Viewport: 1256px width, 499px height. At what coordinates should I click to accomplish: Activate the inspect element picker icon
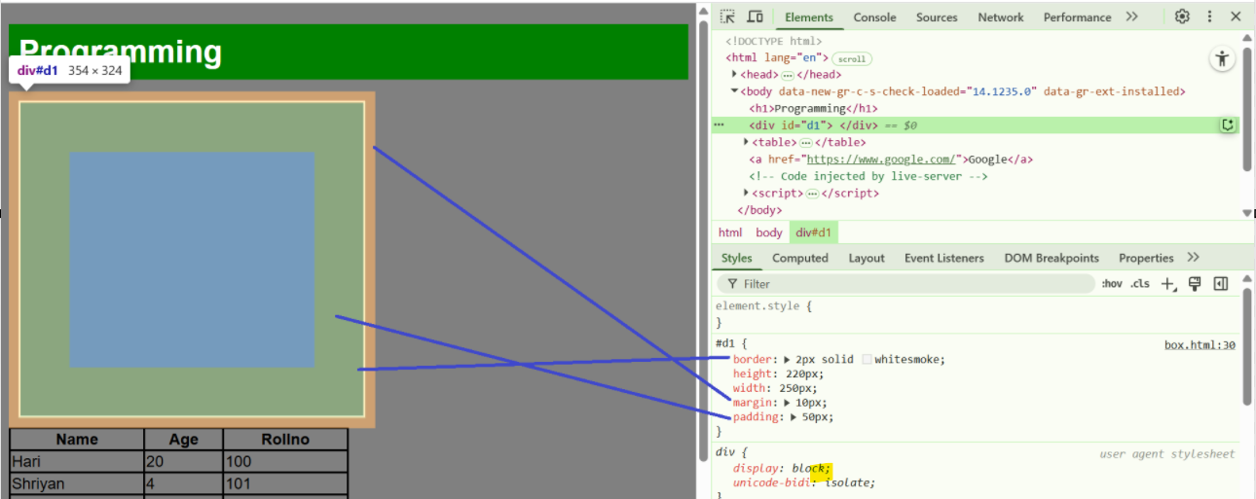coord(728,17)
